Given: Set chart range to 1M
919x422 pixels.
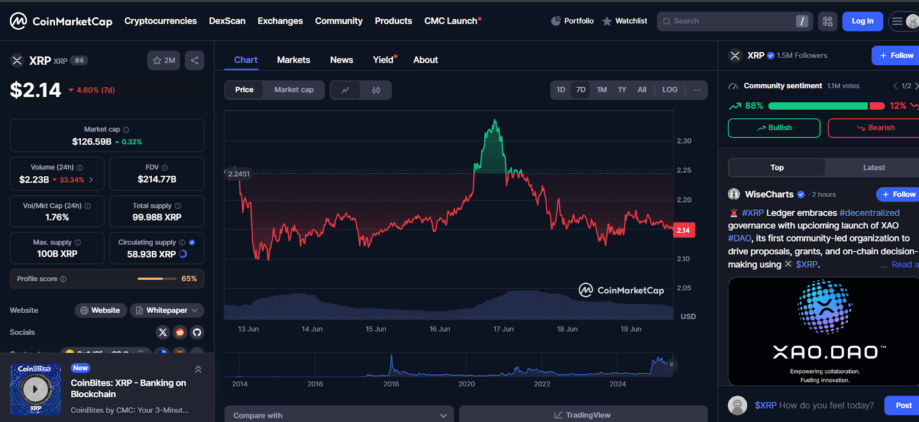Looking at the screenshot, I should tap(602, 90).
